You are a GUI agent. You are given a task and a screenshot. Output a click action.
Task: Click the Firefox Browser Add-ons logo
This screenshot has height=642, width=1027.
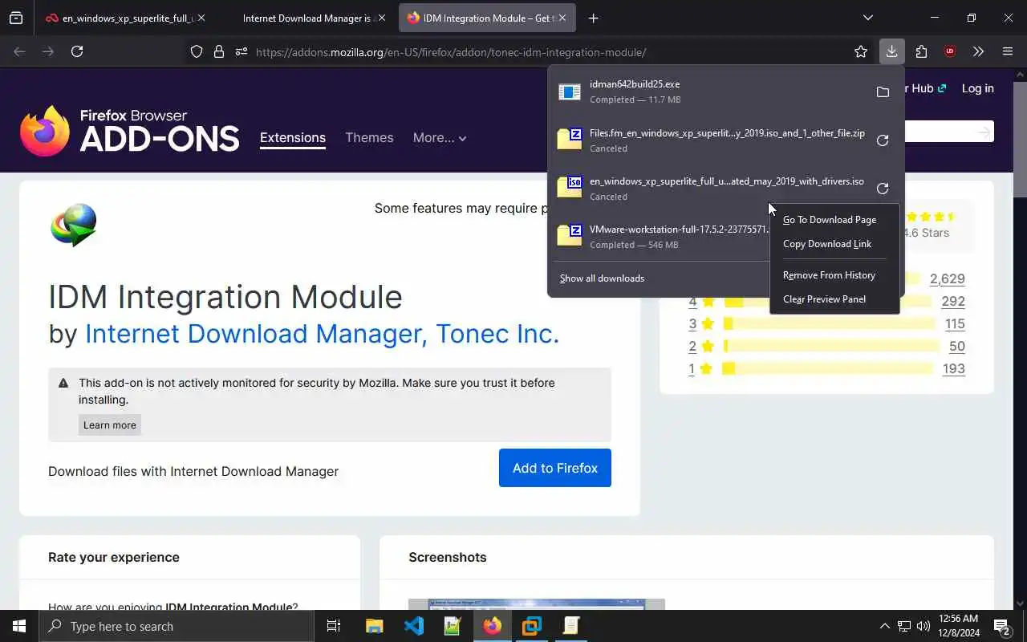pos(130,131)
